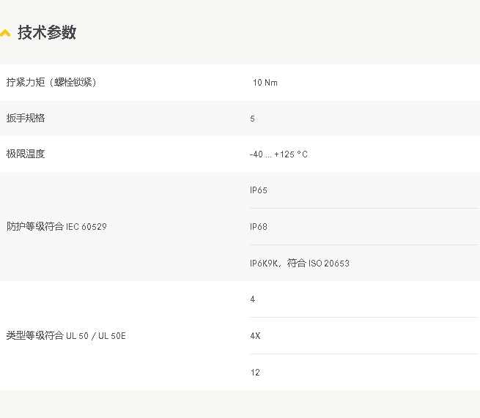Image resolution: width=480 pixels, height=418 pixels.
Task: Click the 10 Nm value
Action: (265, 83)
